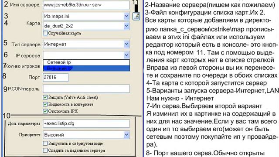Open the Из maps.ini dropdown
Screen dimensions: 279x157
pyautogui.click(x=126, y=16)
